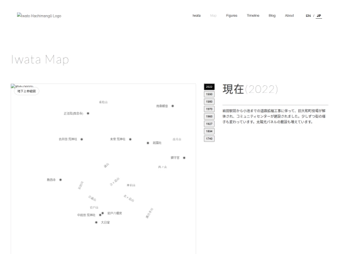
Task: Go to the Figures page
Action: [232, 16]
